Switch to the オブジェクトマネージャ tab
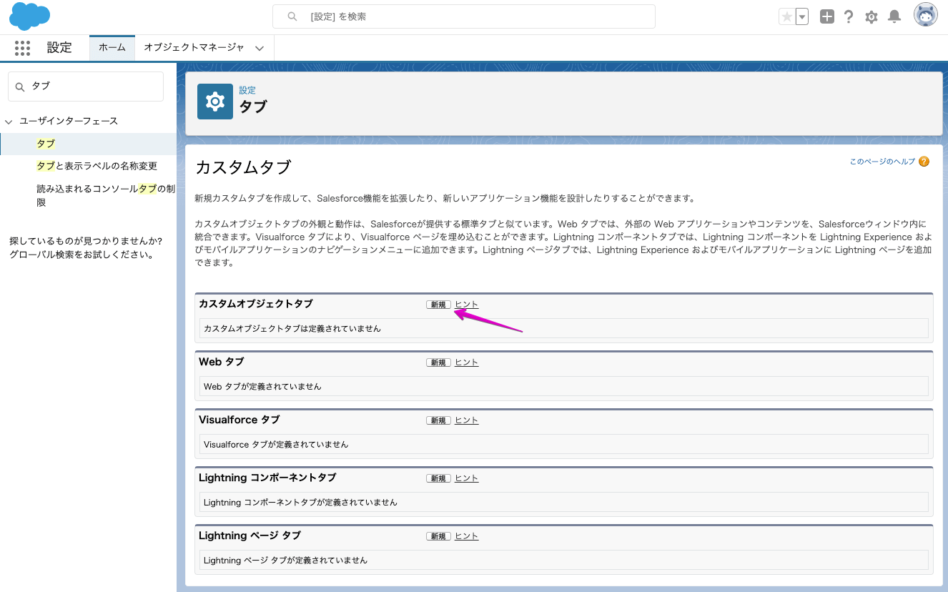This screenshot has height=592, width=948. [194, 48]
